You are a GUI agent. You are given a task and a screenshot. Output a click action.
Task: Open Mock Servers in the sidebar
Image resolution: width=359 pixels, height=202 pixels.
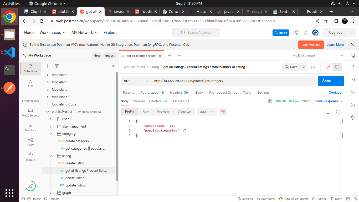30,113
